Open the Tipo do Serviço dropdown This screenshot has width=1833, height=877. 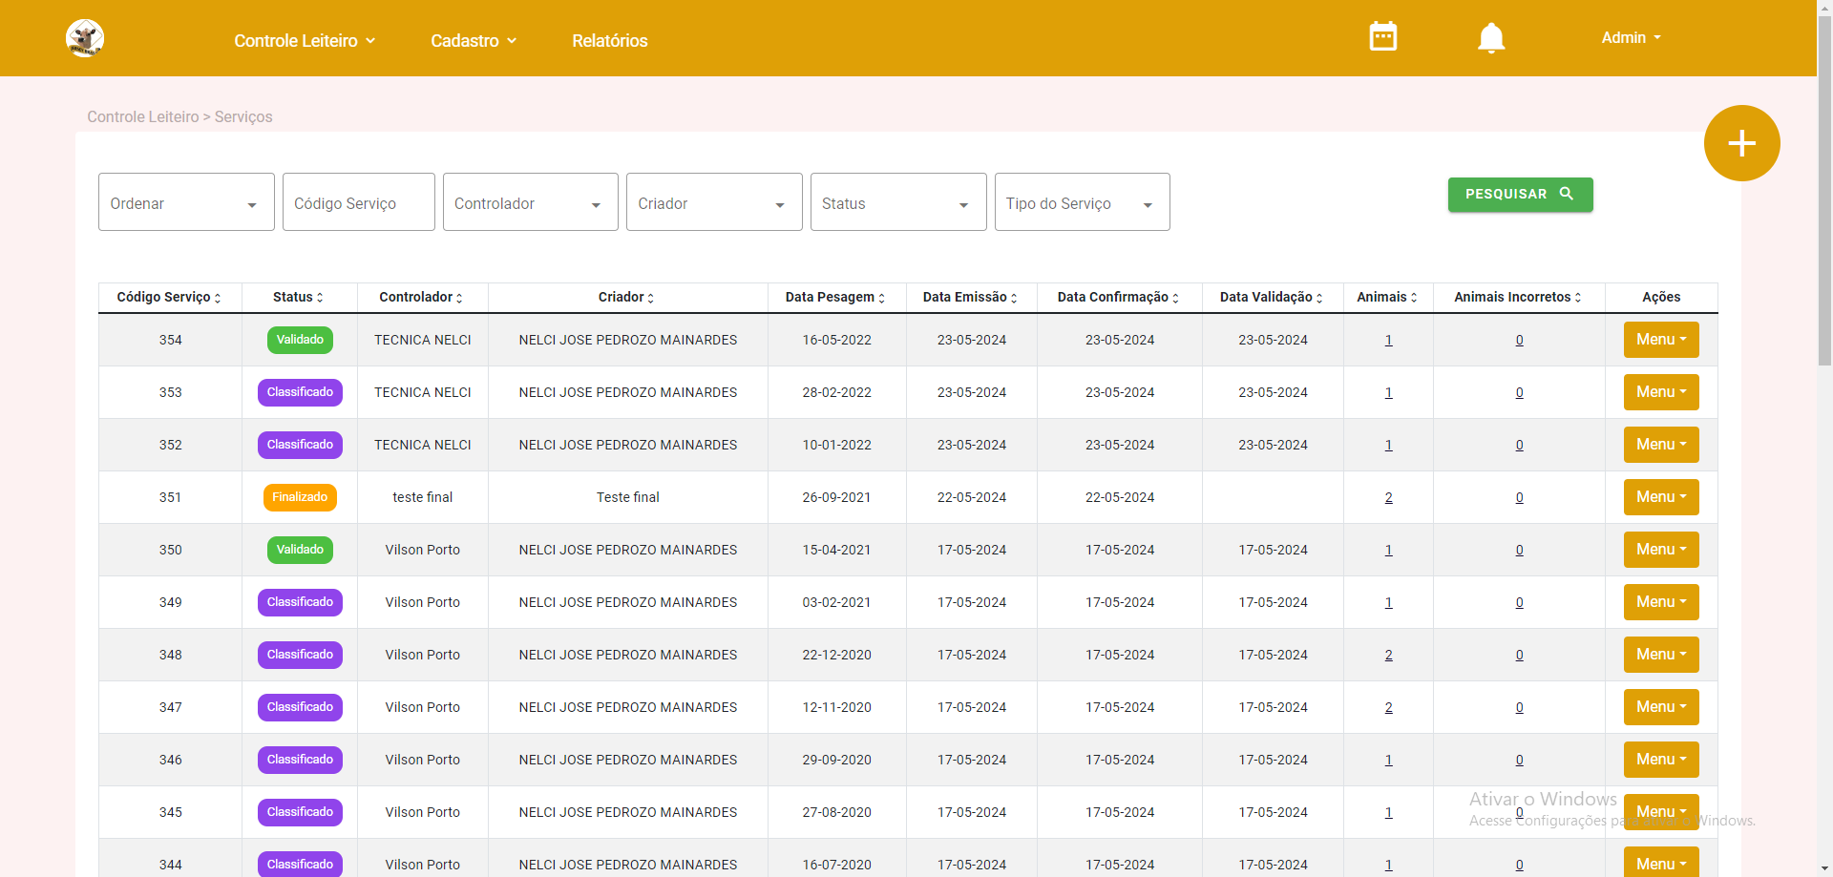pos(1082,201)
